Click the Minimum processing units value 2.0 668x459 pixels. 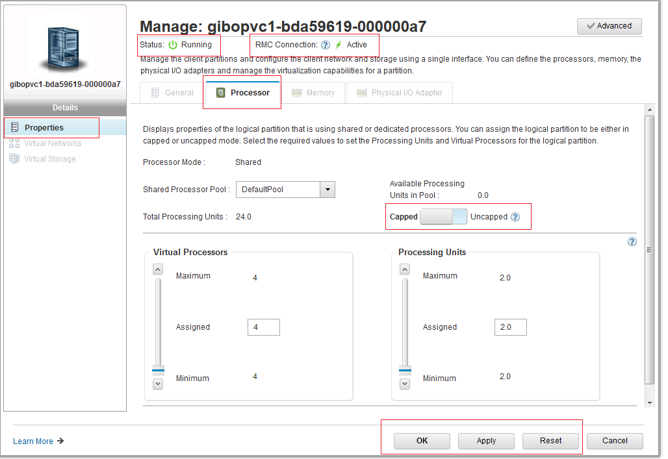click(505, 377)
